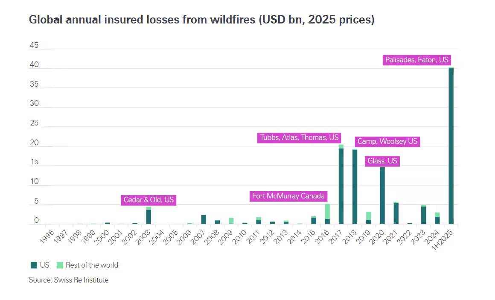Click the light green 2016 bar segment
This screenshot has height=300, width=495.
tap(327, 212)
